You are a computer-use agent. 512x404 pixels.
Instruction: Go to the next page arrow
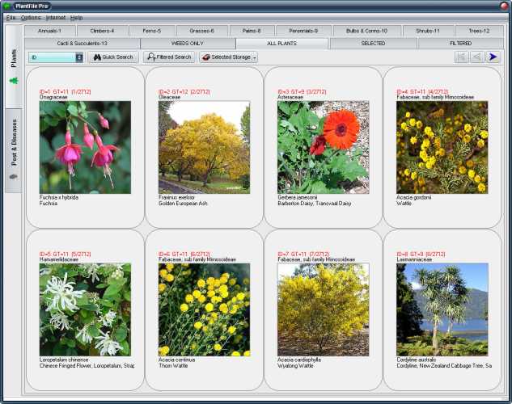(x=493, y=57)
